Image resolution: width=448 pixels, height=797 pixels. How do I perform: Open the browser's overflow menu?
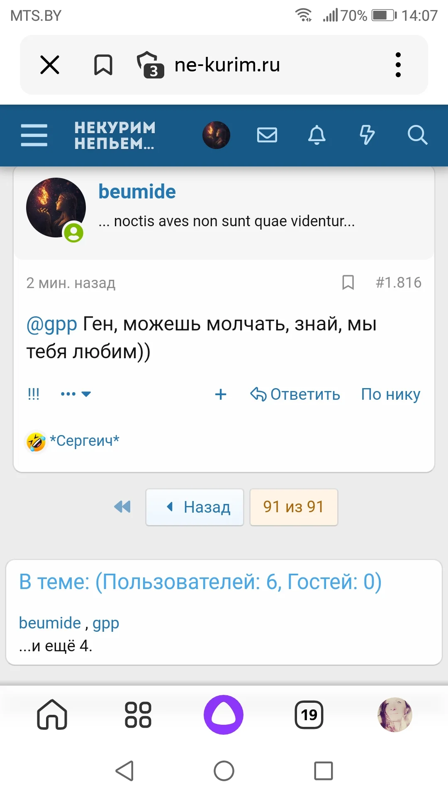click(398, 65)
